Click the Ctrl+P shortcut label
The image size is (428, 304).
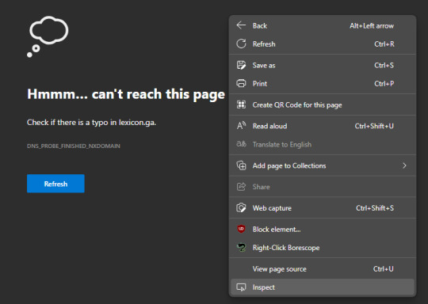(384, 83)
